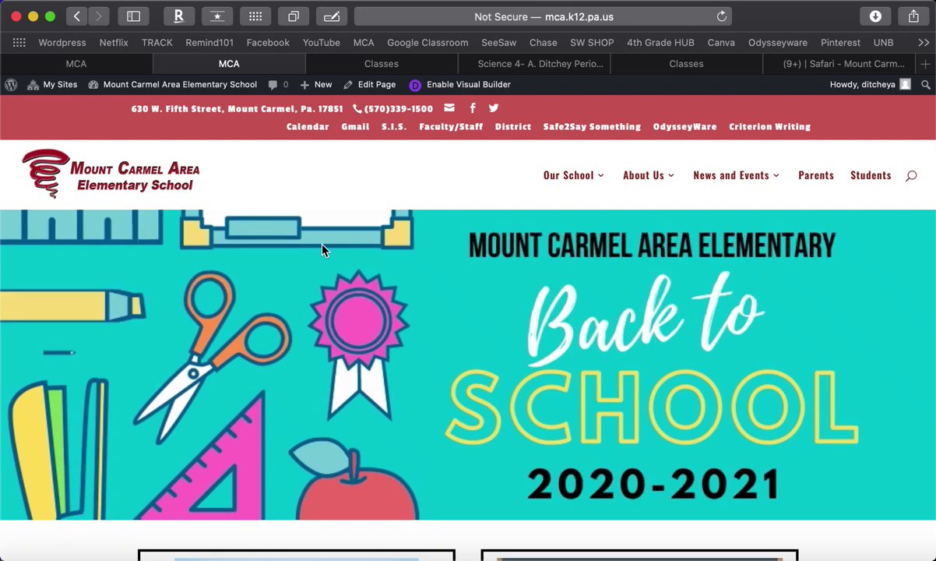
Task: Open the Canva bookmark
Action: tap(721, 43)
